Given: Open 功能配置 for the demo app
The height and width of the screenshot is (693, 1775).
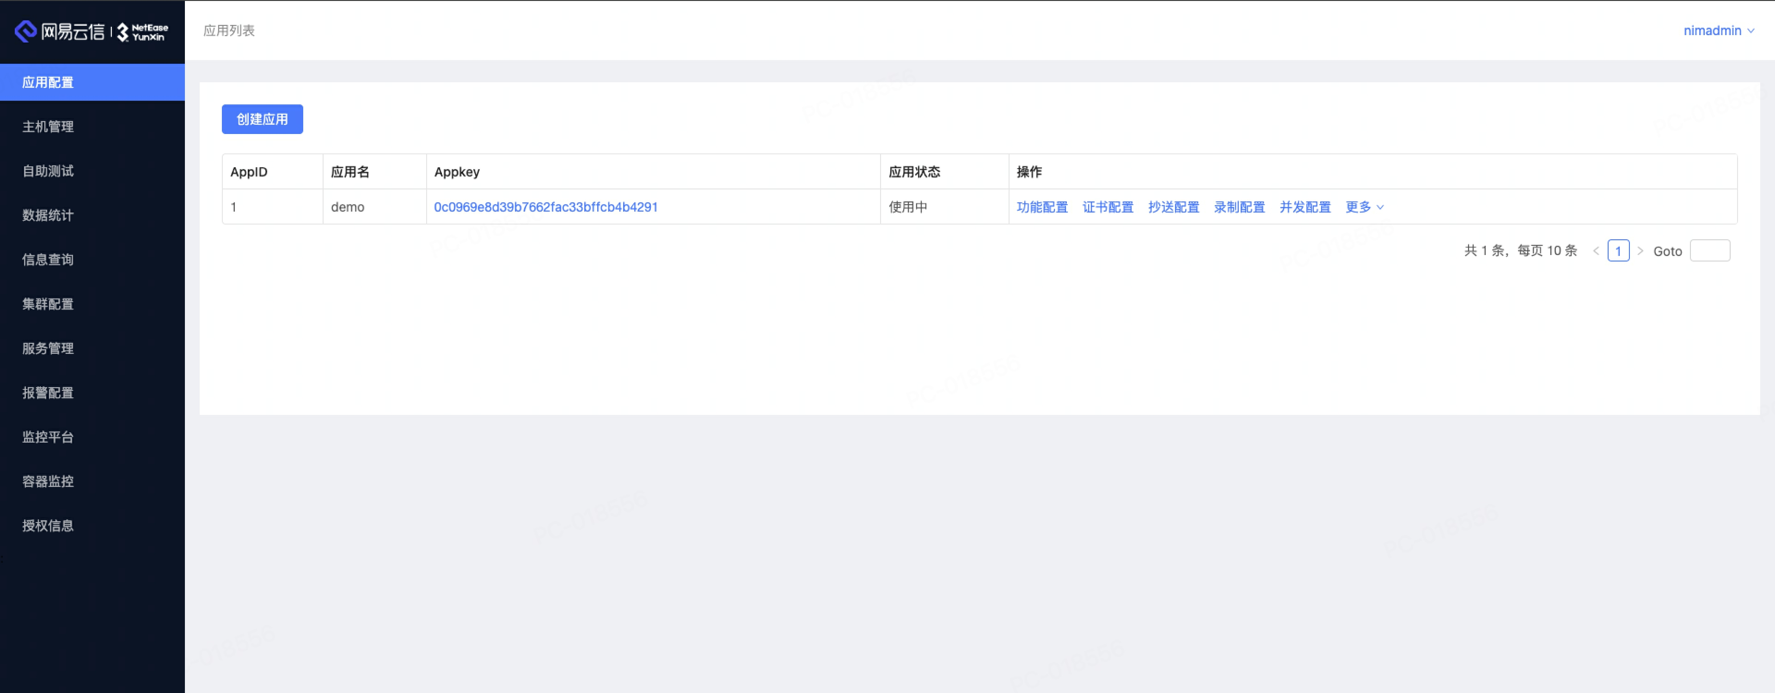Looking at the screenshot, I should (x=1042, y=207).
